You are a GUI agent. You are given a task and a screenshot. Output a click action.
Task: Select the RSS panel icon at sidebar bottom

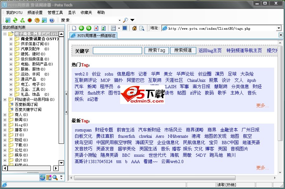tap(42, 178)
